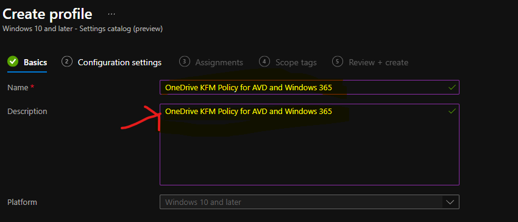Viewport: 518px width, 222px height.
Task: Click inside the Description text area
Action: tap(309, 145)
